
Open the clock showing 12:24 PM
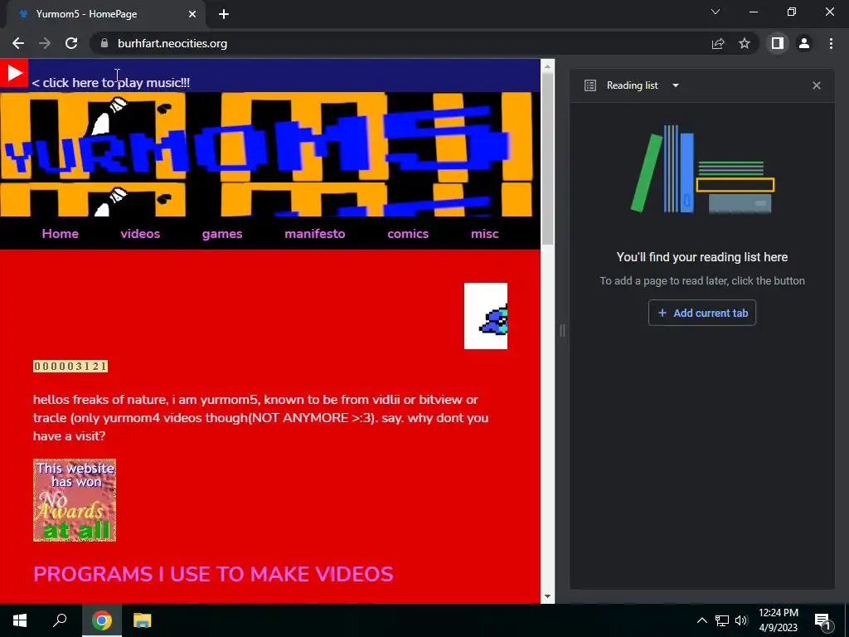pyautogui.click(x=778, y=620)
